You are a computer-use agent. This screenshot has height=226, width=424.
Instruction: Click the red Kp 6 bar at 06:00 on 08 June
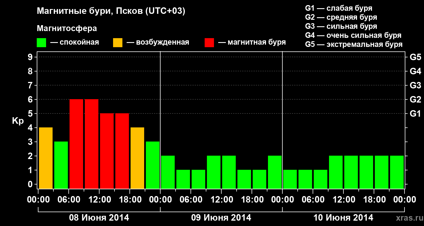[76, 144]
